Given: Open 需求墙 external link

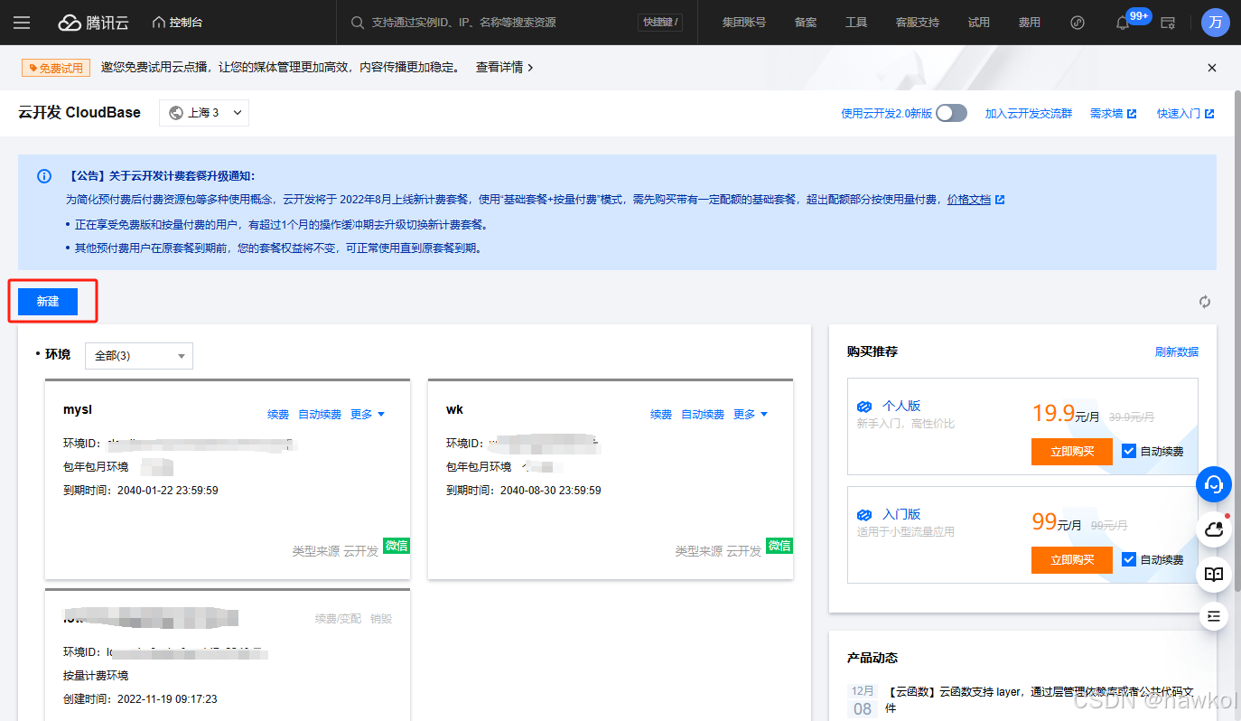Looking at the screenshot, I should point(1113,114).
